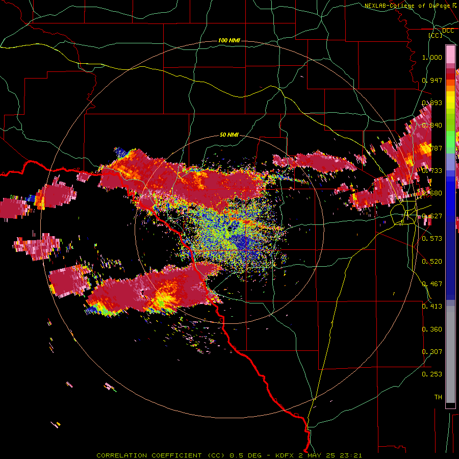Pick the gray section of the color scale

click(x=450, y=354)
